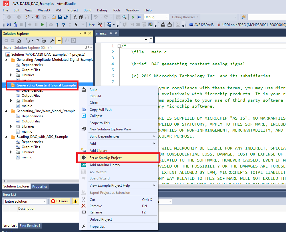286x232 pixels.
Task: Click the AVR128DA48 device chip button
Action: (x=201, y=25)
